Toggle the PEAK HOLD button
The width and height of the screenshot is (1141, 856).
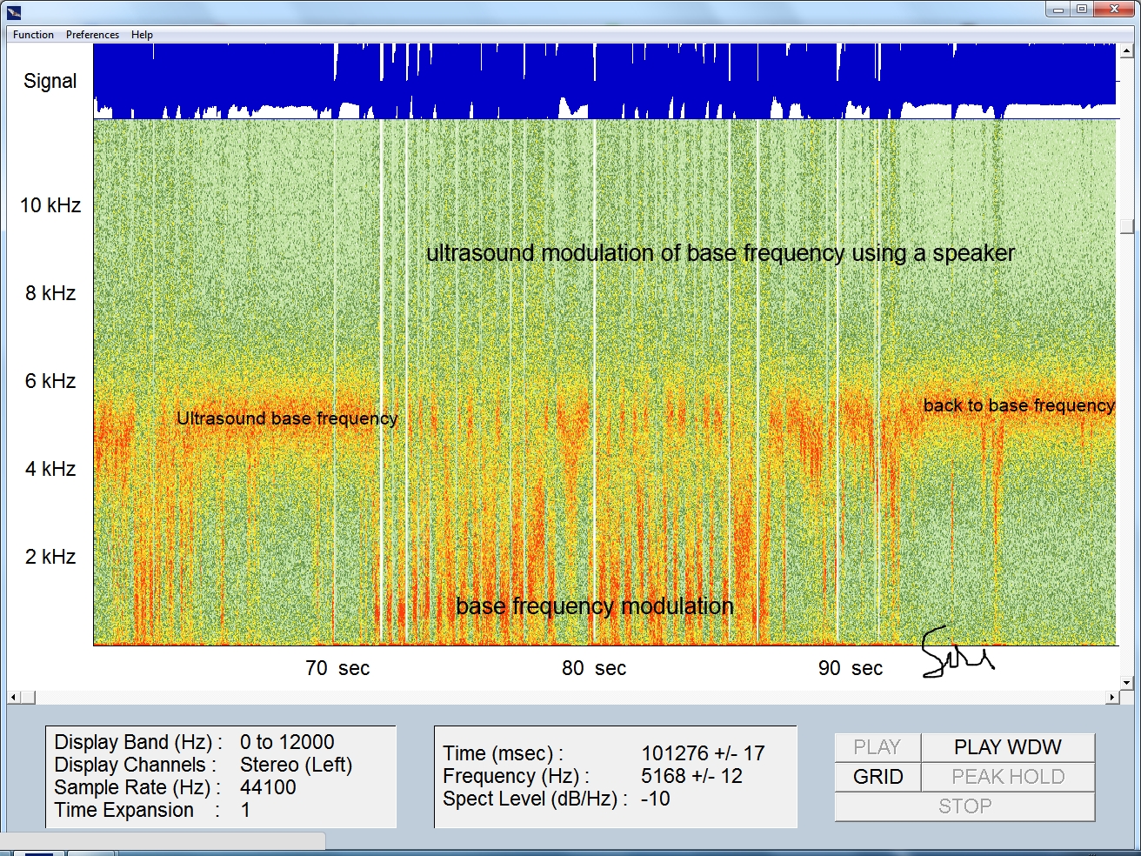1007,777
